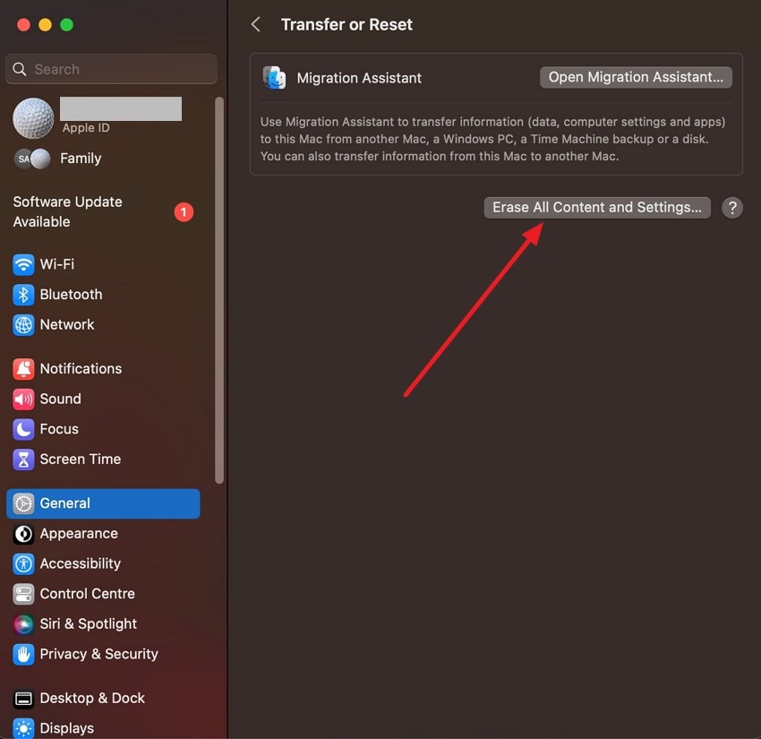Open Privacy & Security pane
Screen dimensions: 761x739
pos(103,654)
